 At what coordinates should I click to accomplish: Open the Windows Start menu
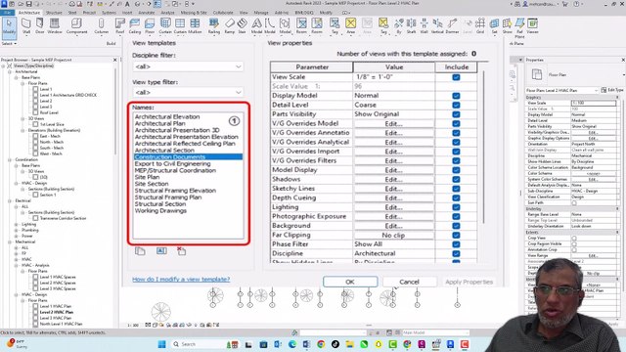point(161,344)
